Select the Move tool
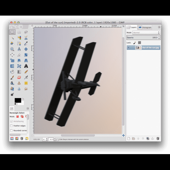This screenshot has width=170, height=170. 26,49
